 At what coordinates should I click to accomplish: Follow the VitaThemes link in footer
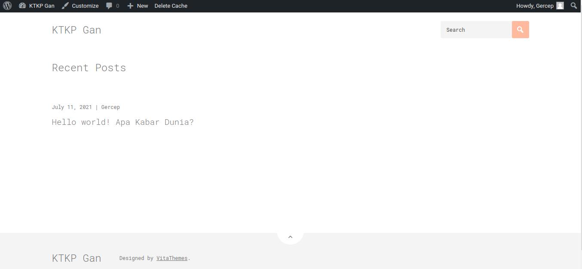coord(172,258)
